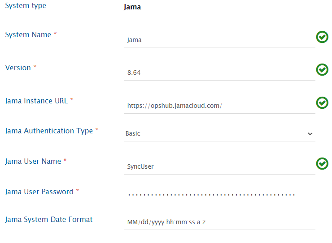
Task: Focus the Jama User Password field
Action: click(219, 195)
